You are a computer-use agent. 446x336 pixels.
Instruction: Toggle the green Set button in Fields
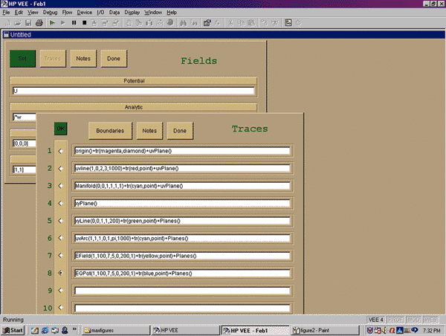tap(22, 58)
